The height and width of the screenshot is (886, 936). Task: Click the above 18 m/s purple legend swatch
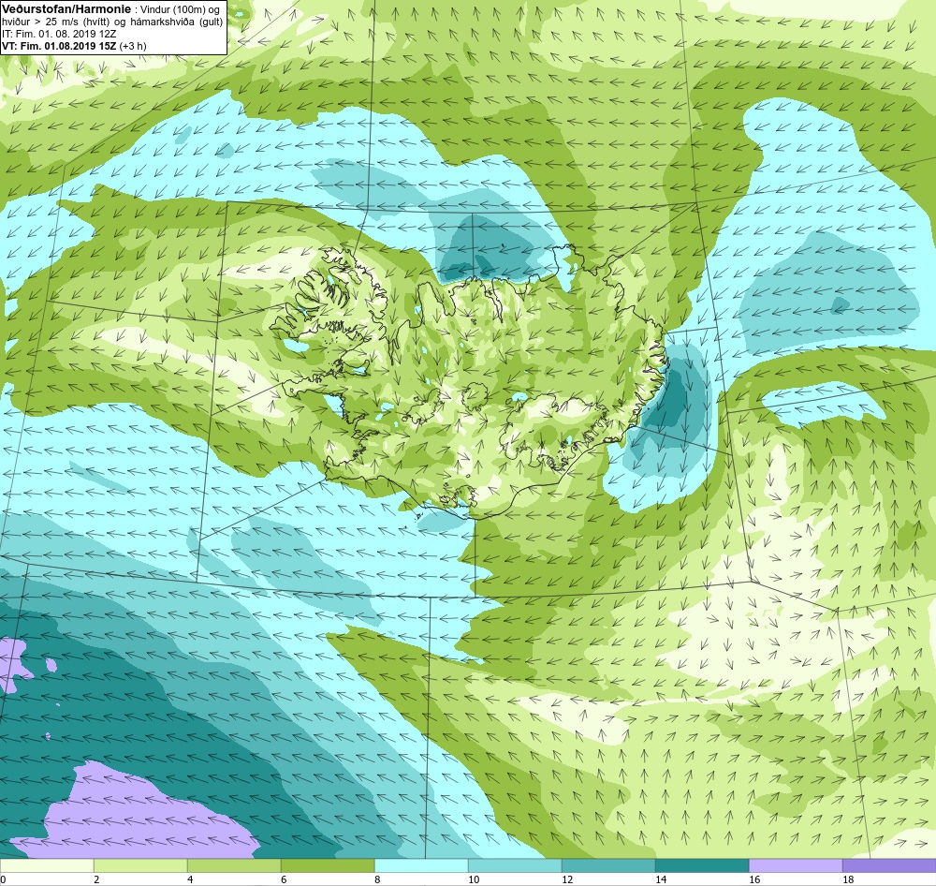coord(889,866)
